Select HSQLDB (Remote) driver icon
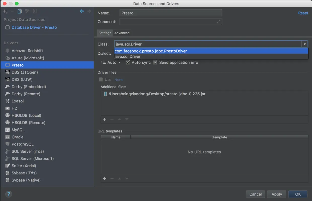312x201 pixels. 8,123
